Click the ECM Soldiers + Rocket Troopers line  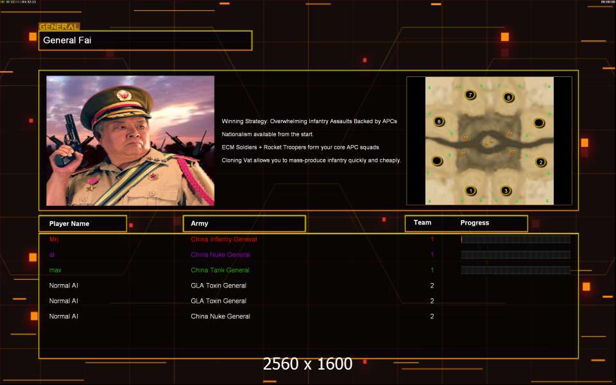click(x=300, y=147)
